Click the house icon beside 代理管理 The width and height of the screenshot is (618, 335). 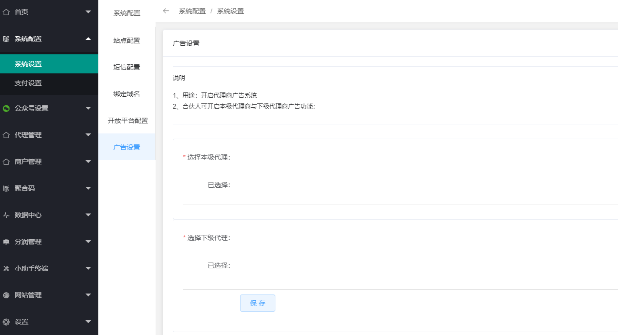[x=6, y=135]
